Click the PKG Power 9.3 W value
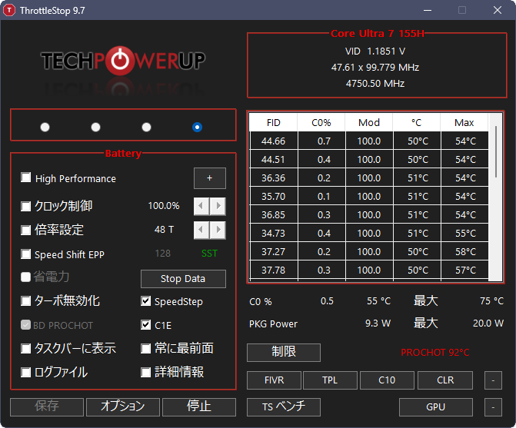This screenshot has width=516, height=428. pos(378,323)
